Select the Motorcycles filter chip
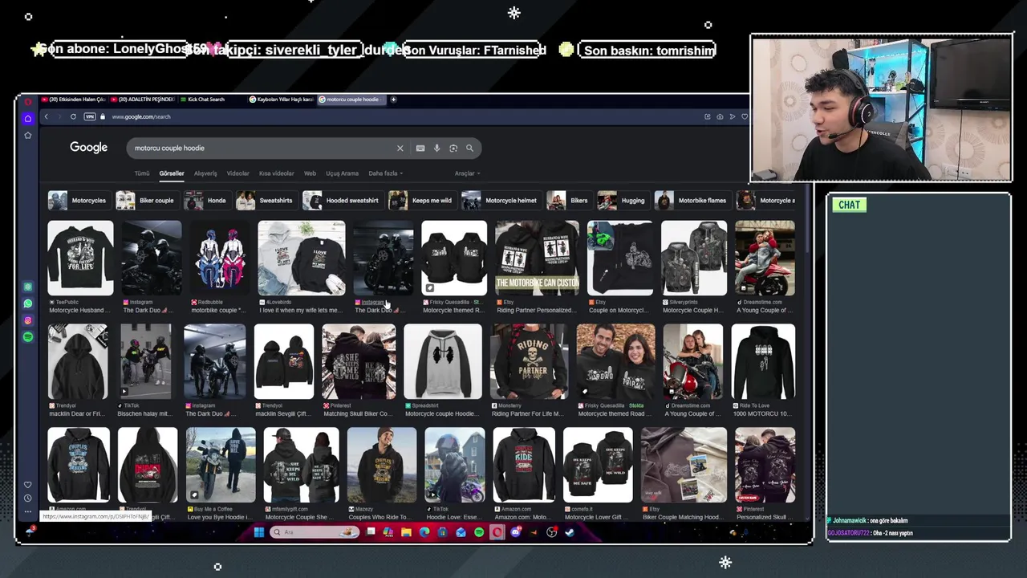Image resolution: width=1027 pixels, height=578 pixels. coord(78,201)
